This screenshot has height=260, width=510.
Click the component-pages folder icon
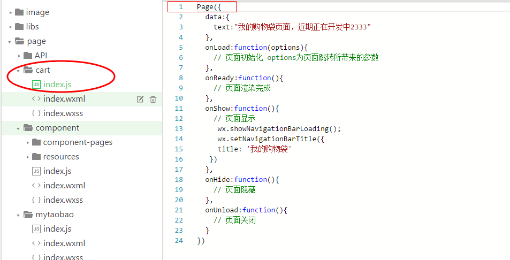[x=36, y=142]
